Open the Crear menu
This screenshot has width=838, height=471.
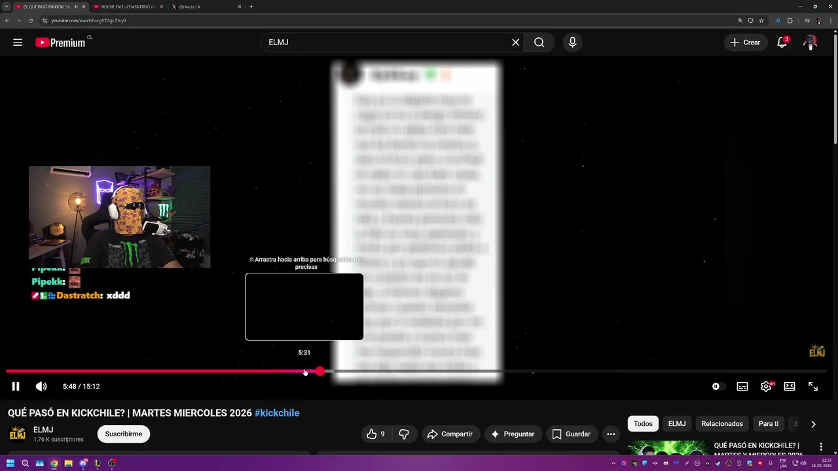point(745,43)
